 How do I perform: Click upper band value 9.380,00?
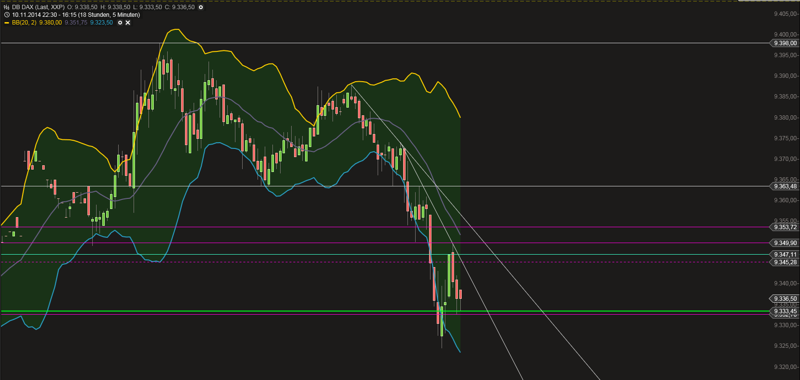click(x=50, y=23)
